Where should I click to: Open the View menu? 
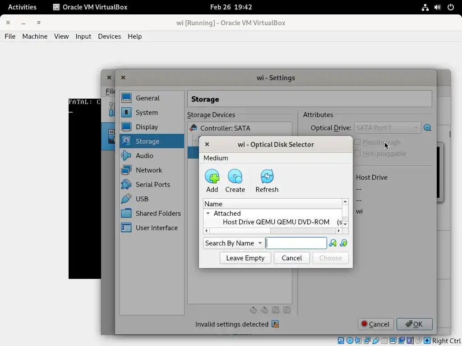coord(61,36)
